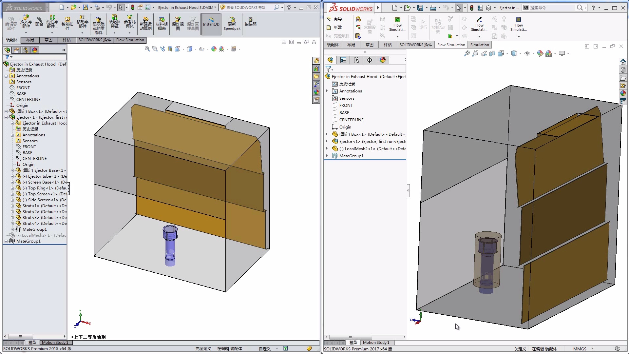Toggle the filter funnel in FeatureManager tree
The image size is (629, 354).
pyautogui.click(x=7, y=57)
